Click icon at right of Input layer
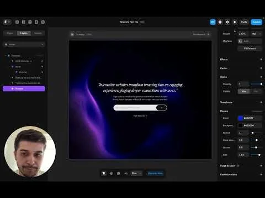The image size is (265, 198). [x=42, y=67]
